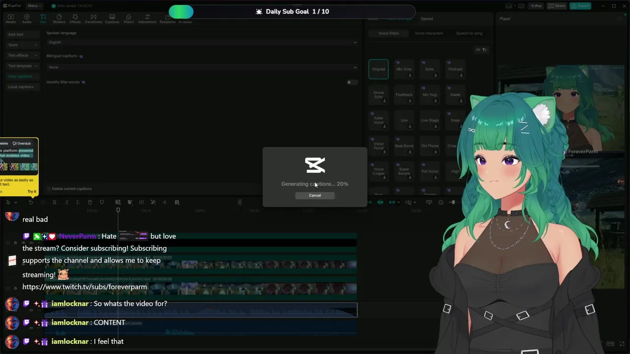
Task: Expand the Yours category
Action: 22,45
